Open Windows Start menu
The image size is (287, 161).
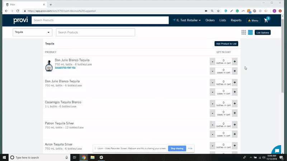click(4, 157)
